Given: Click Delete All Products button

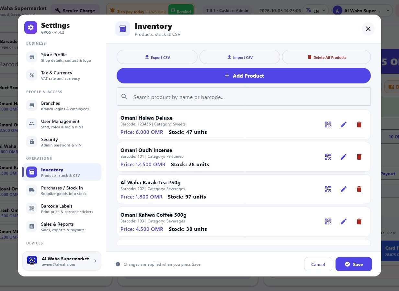Looking at the screenshot, I should 326,57.
